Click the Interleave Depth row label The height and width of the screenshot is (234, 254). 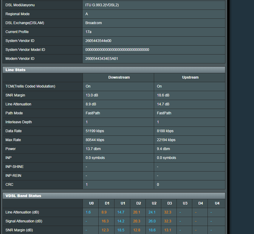click(x=18, y=122)
